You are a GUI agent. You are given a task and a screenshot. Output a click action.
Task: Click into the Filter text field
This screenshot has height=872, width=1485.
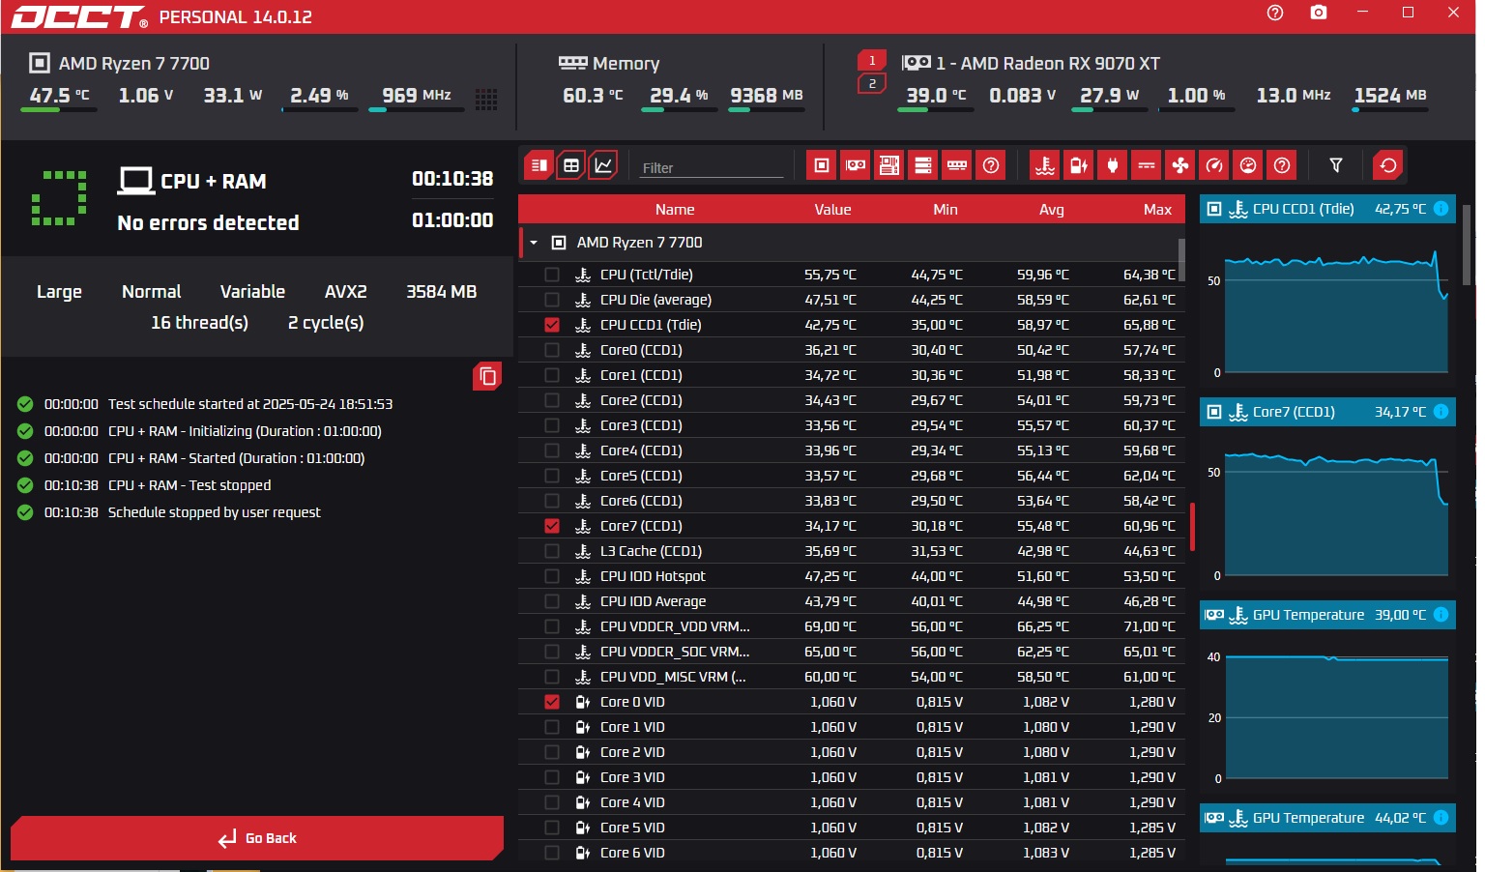coord(712,167)
